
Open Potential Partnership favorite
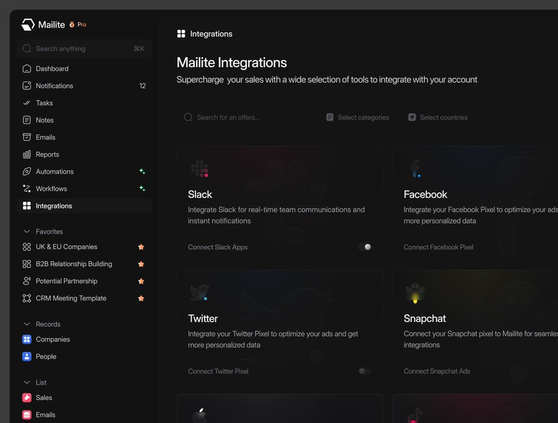tap(84, 281)
